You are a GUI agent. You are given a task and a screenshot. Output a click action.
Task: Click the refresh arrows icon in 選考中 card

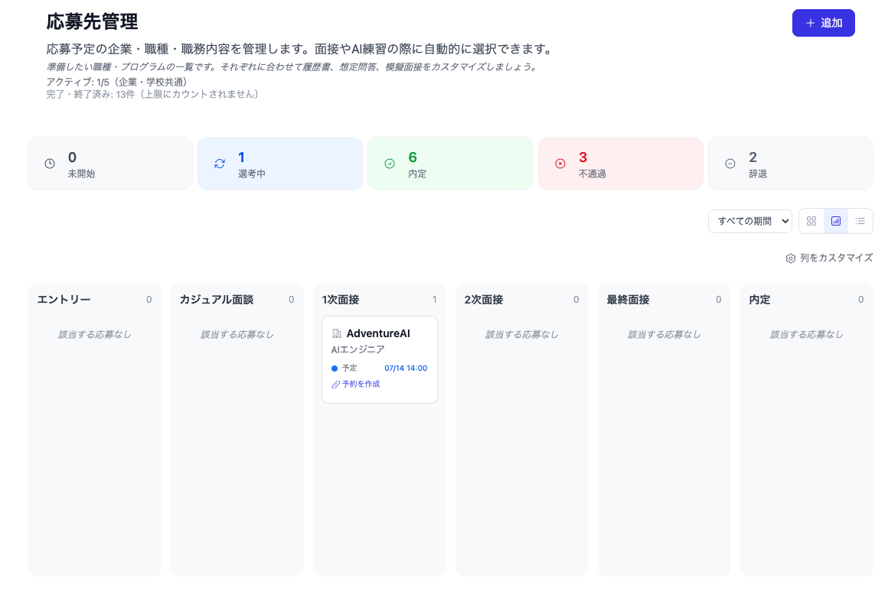(220, 164)
